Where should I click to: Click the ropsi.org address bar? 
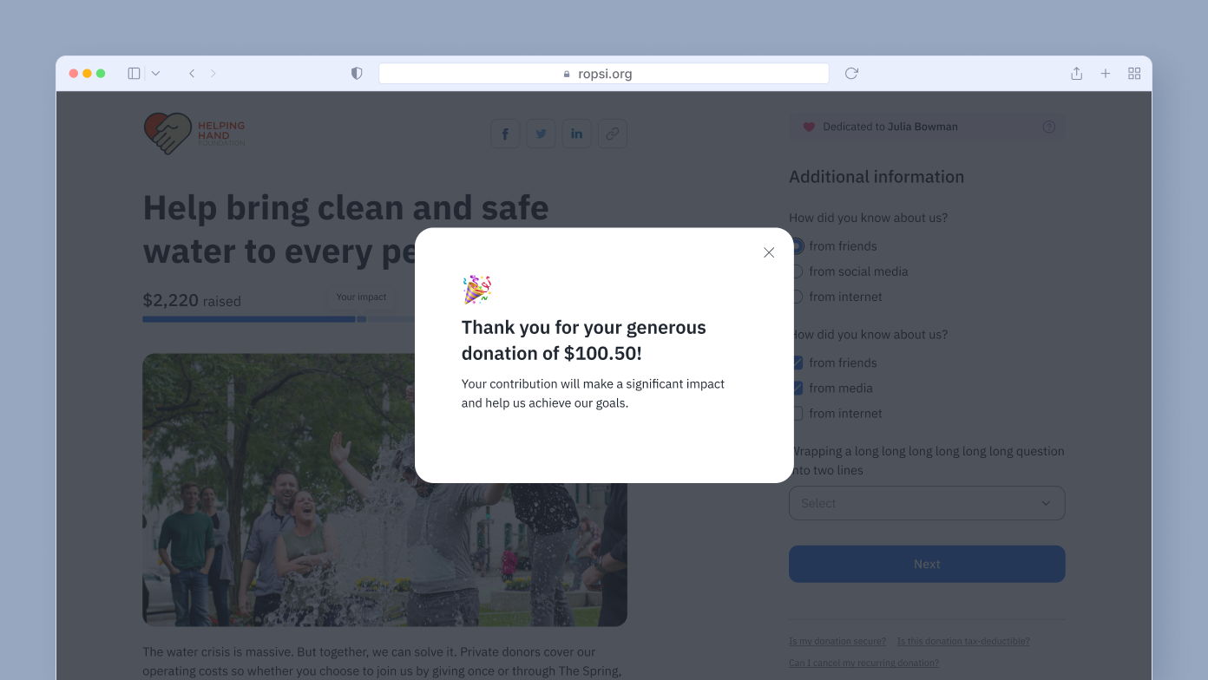604,74
